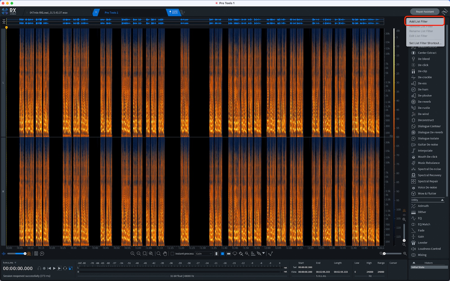This screenshot has width=450, height=281.
Task: Start playback with the play button
Action: tap(54, 268)
